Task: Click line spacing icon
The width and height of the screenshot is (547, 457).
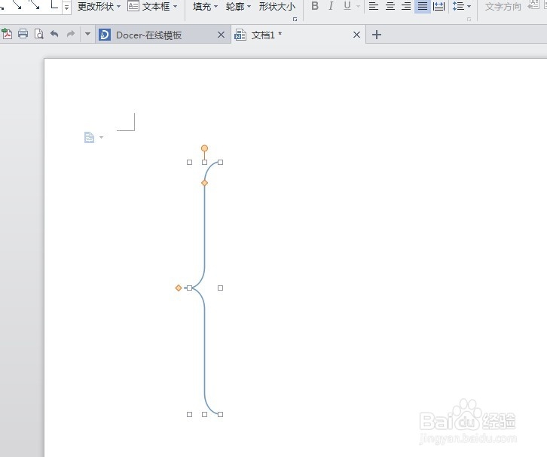Action: point(458,6)
